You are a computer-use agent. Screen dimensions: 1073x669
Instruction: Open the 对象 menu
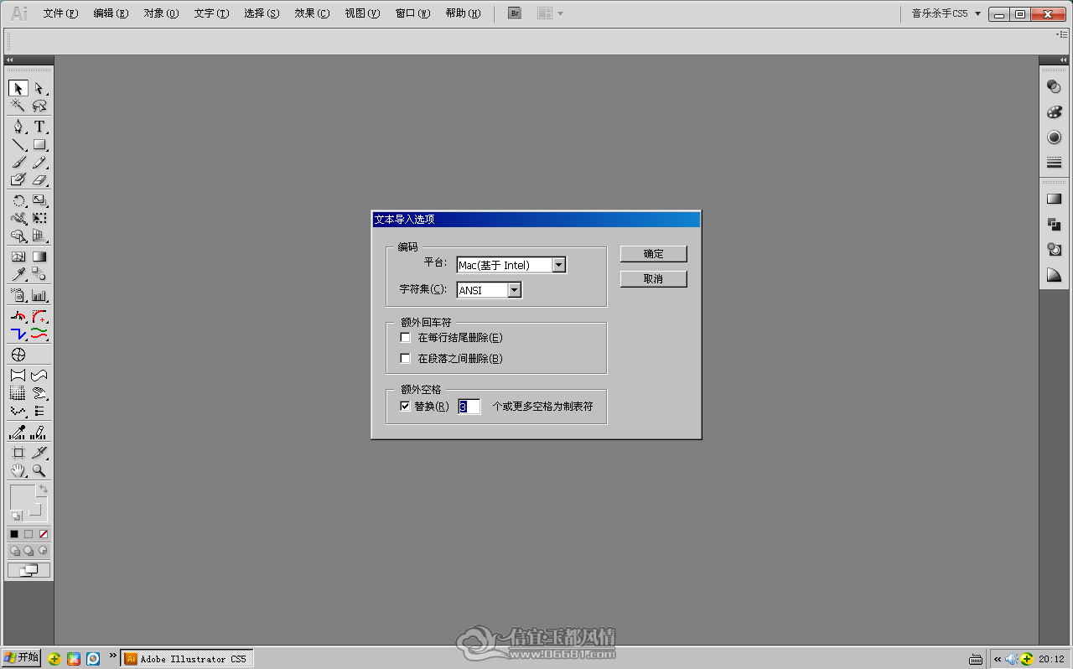[161, 13]
